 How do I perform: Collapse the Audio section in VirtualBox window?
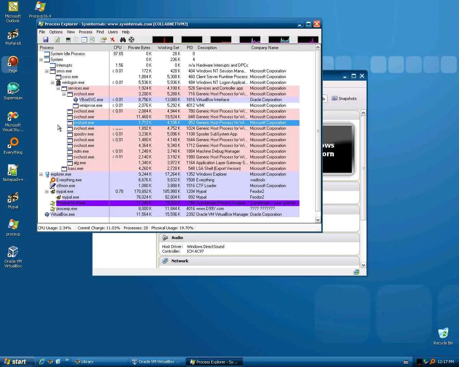[x=165, y=238]
